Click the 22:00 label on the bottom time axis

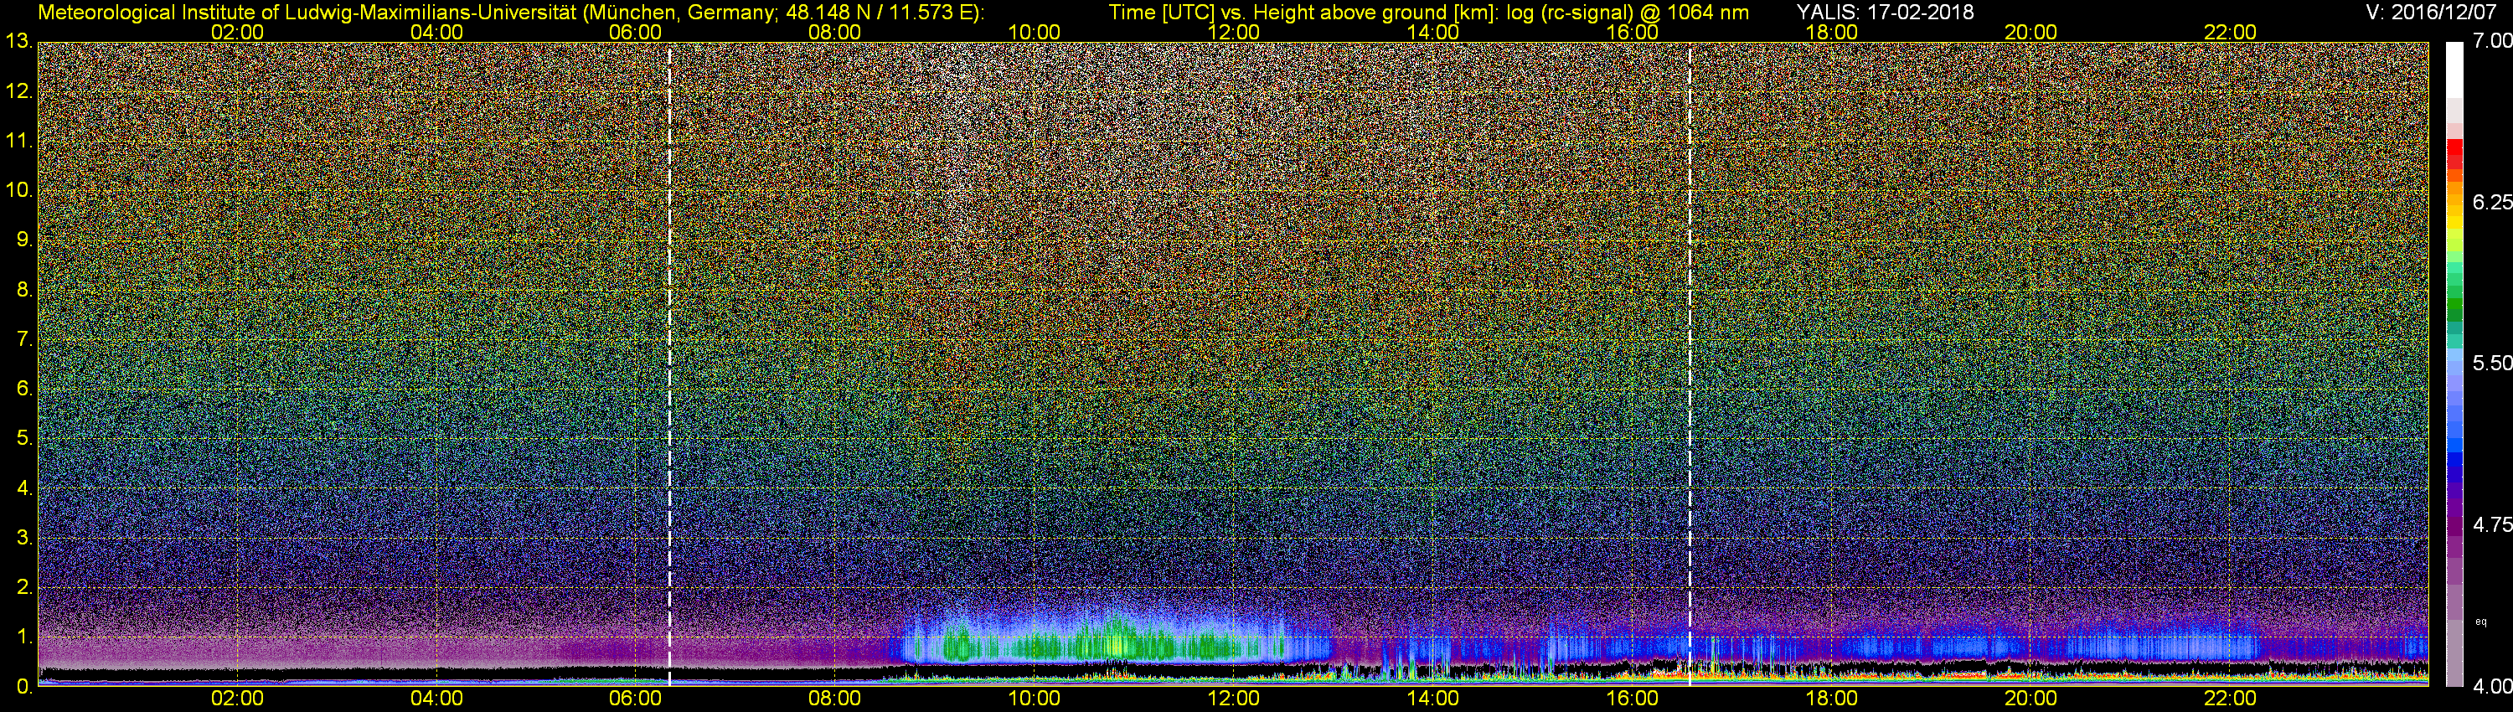pos(2230,699)
